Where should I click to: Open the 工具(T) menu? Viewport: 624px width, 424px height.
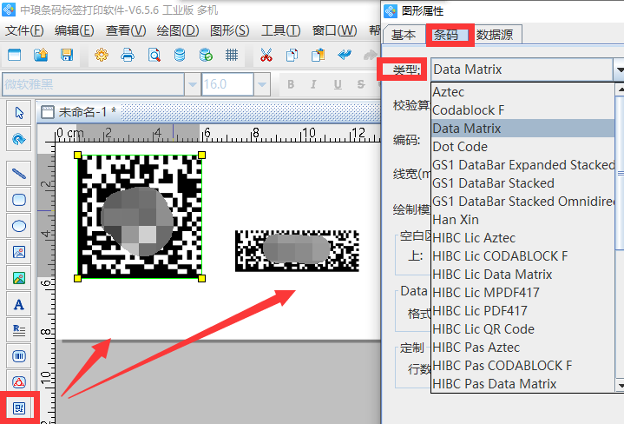pyautogui.click(x=281, y=30)
